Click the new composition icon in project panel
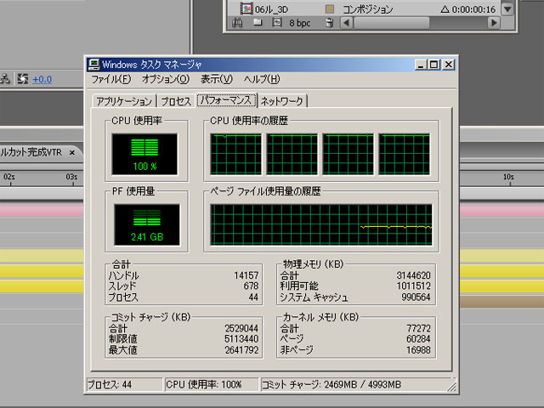Image resolution: width=544 pixels, height=408 pixels. click(x=276, y=23)
